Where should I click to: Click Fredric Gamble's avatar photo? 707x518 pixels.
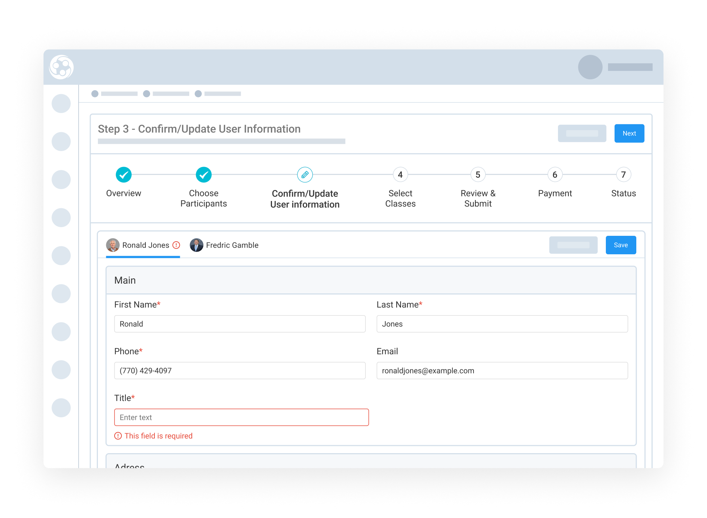197,245
